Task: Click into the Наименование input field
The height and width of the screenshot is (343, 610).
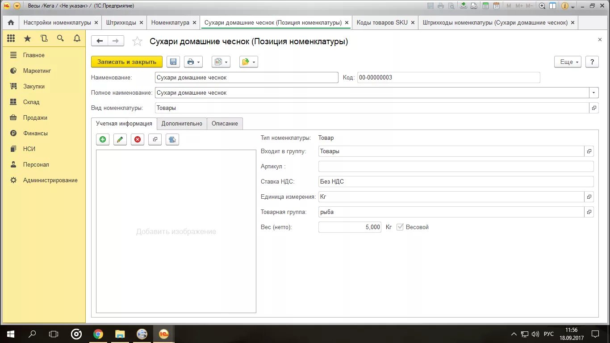Action: 247,77
